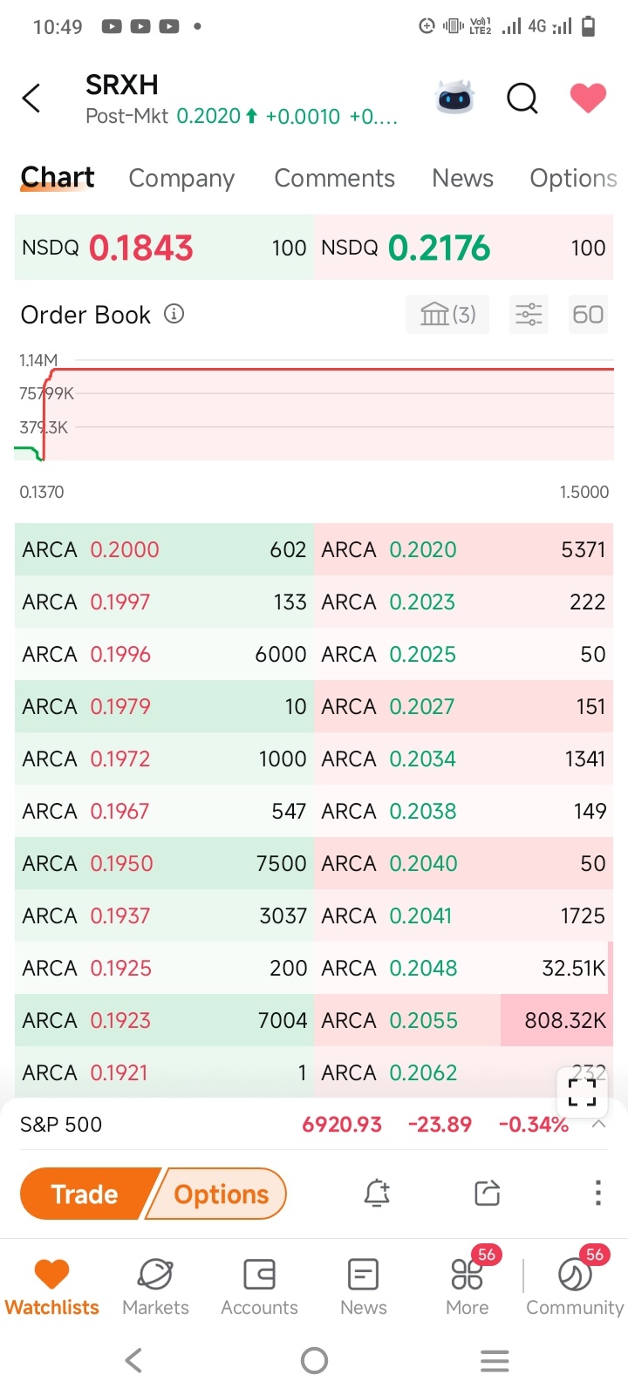Add a price alert bell icon

coord(377,1193)
